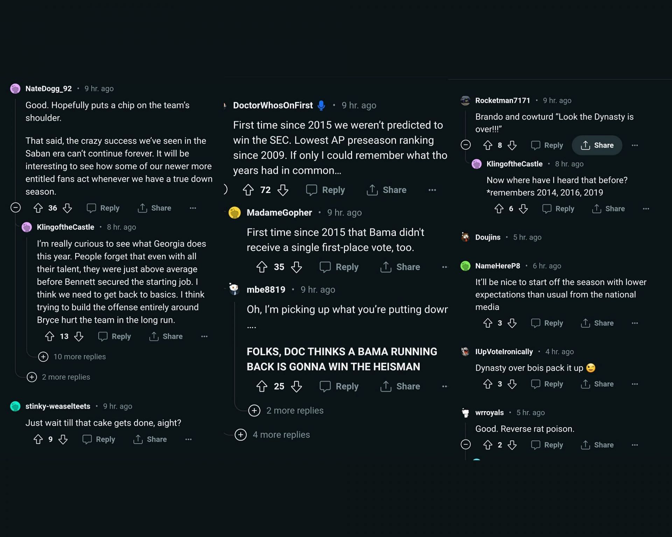Collapse the minus toggle on NateDogg_92 thread

pos(14,208)
